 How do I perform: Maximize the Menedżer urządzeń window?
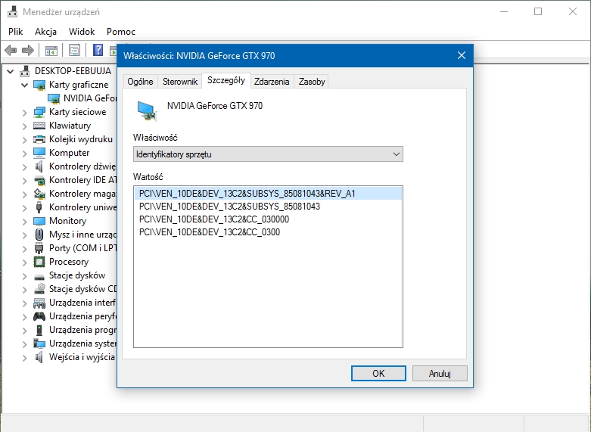(538, 11)
